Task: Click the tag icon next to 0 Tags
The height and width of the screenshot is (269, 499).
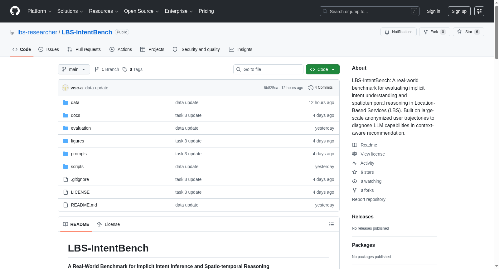Action: coord(125,69)
